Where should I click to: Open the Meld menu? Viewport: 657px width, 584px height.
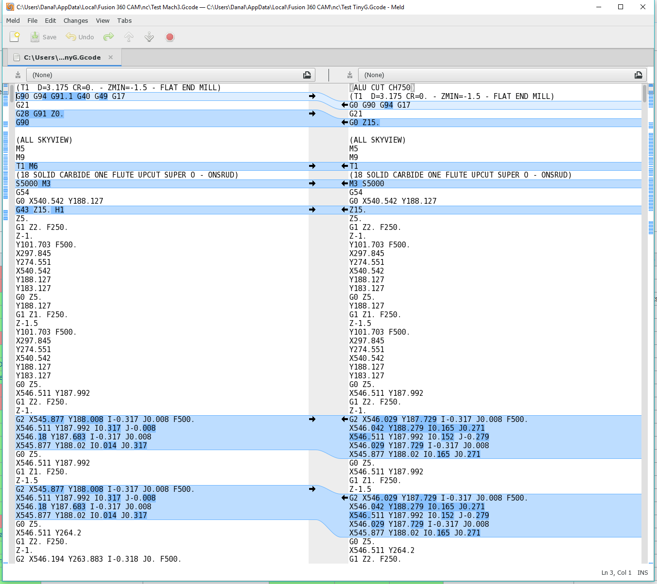pyautogui.click(x=13, y=20)
